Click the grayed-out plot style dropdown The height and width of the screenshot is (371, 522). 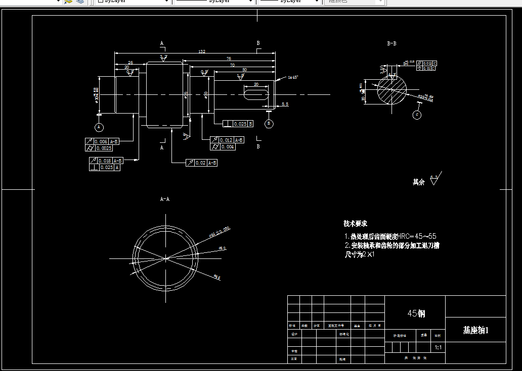point(355,2)
